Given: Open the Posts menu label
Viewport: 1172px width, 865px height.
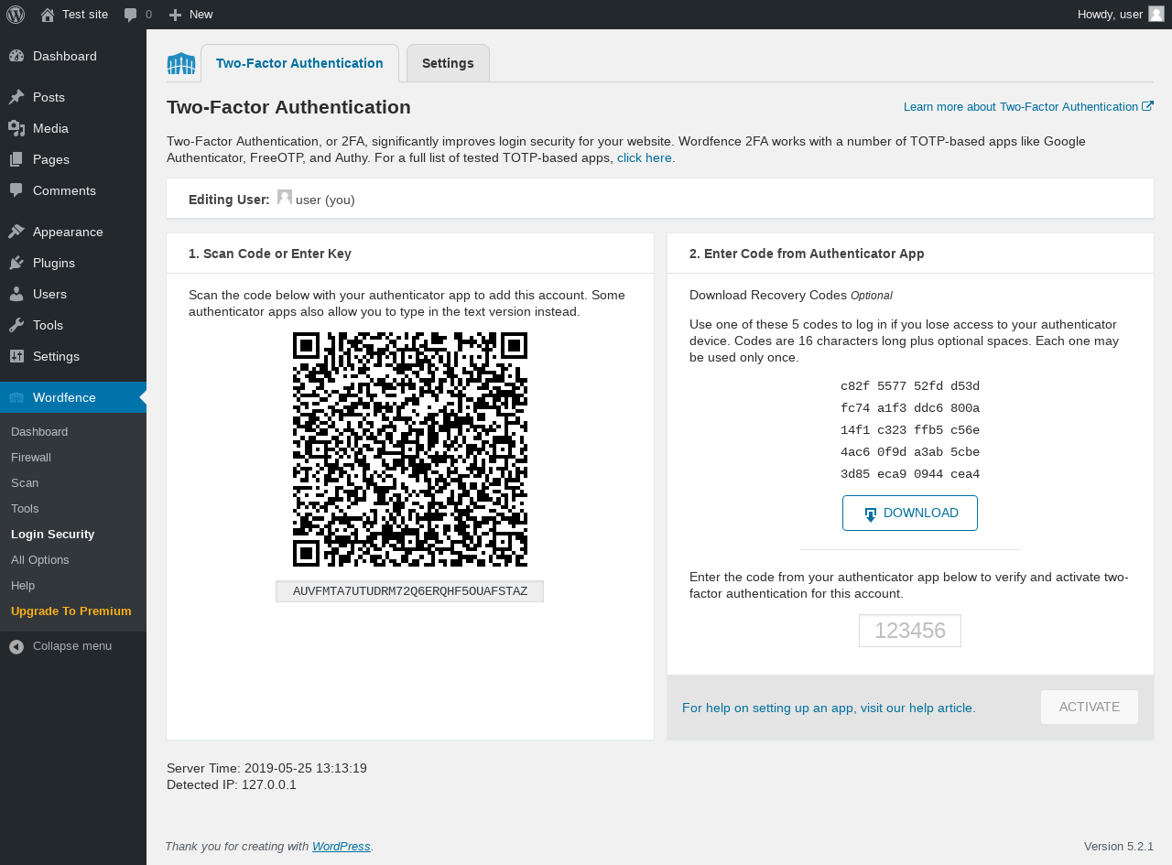Looking at the screenshot, I should 49,97.
